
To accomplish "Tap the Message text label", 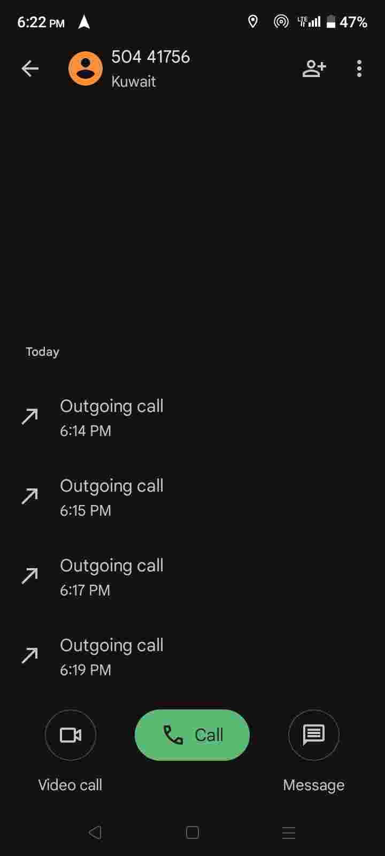I will click(314, 785).
